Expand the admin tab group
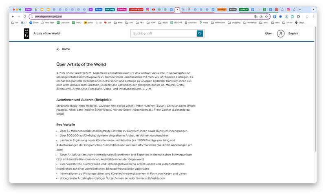The width and height of the screenshot is (326, 195). (233, 9)
